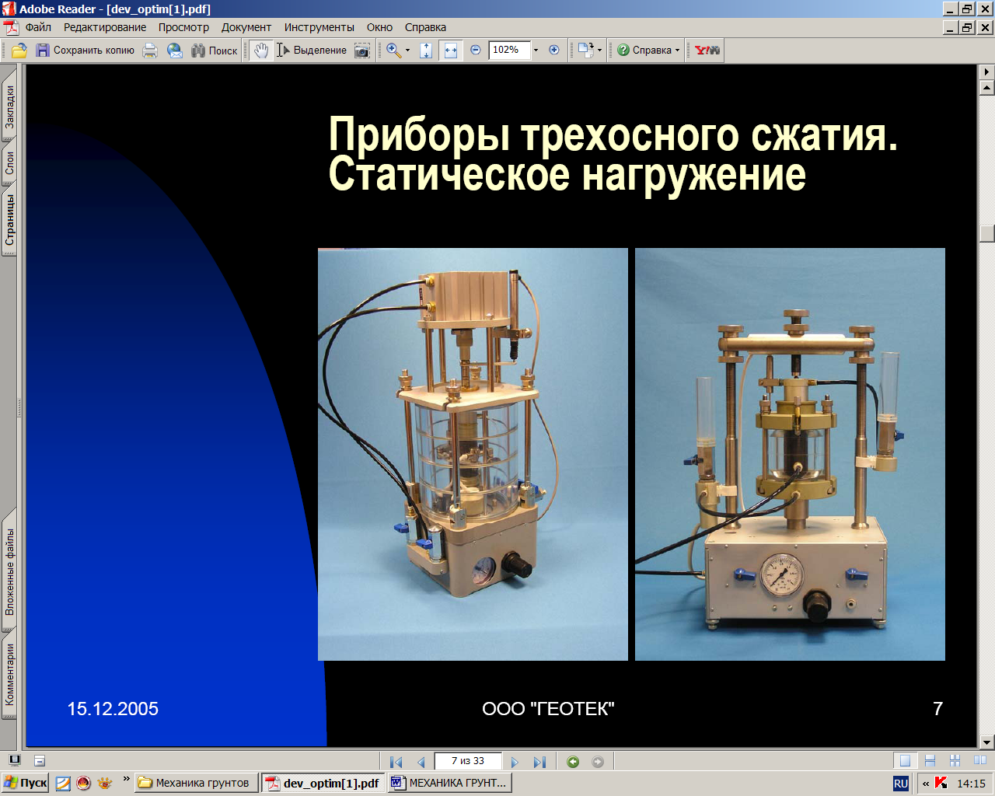Switch to Continuous Facing layout
The height and width of the screenshot is (796, 995).
pos(955,761)
